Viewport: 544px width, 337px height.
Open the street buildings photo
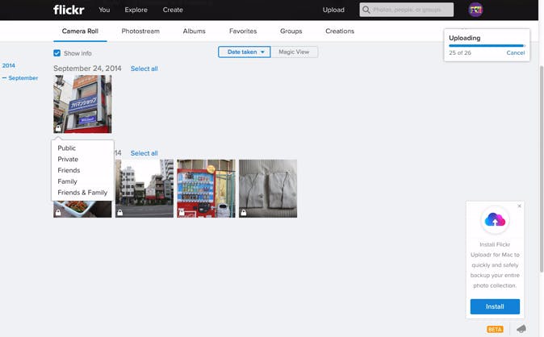tap(144, 189)
